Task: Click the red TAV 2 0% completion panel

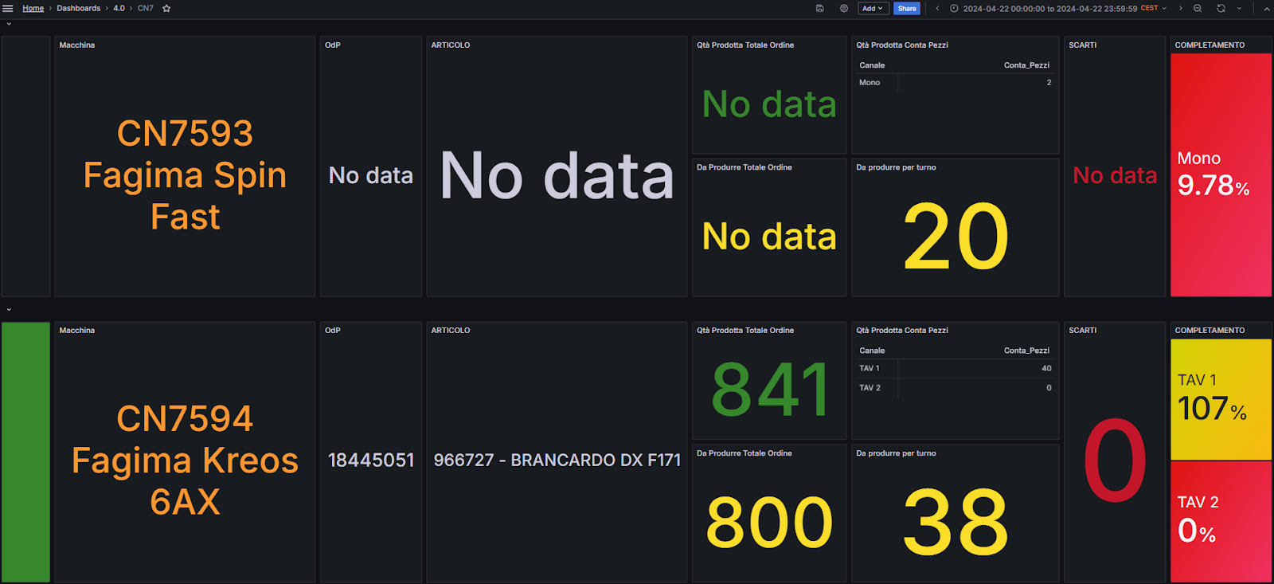Action: click(x=1221, y=522)
